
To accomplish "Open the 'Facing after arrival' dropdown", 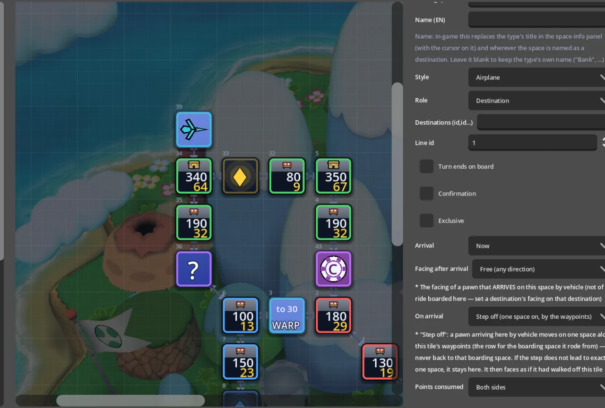I will [x=538, y=269].
